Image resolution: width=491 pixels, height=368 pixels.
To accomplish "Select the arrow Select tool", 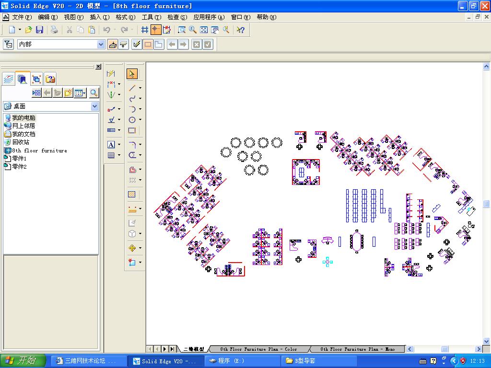I will click(132, 74).
